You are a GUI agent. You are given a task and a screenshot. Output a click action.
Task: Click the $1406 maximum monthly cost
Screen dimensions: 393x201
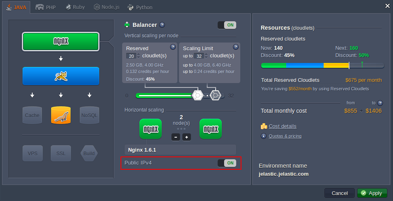tap(373, 111)
